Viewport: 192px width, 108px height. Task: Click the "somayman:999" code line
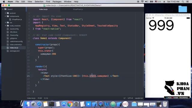[48, 54]
